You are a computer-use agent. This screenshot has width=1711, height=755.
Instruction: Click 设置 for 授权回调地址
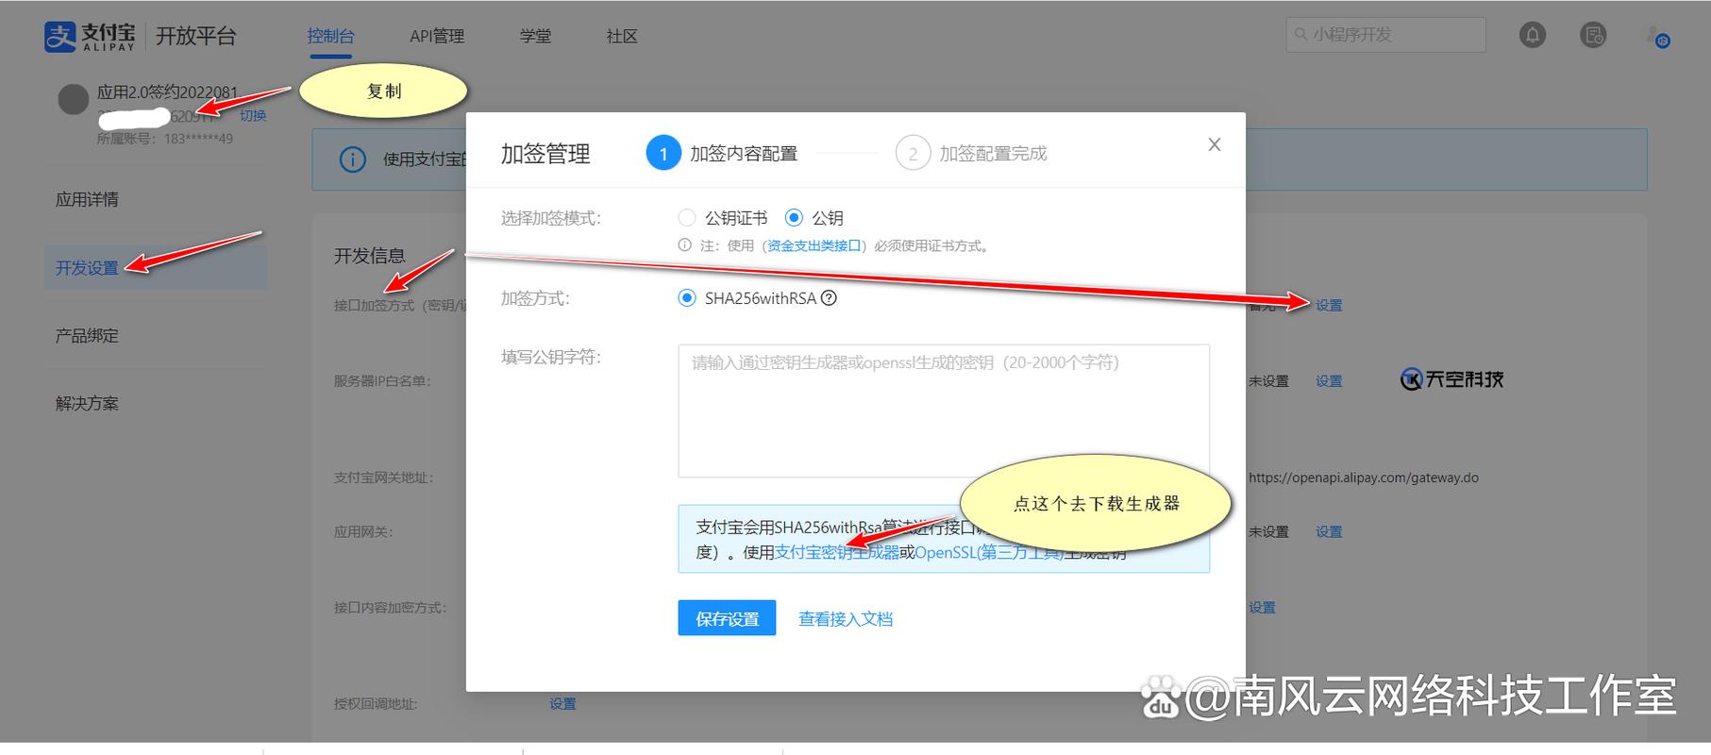coord(562,703)
